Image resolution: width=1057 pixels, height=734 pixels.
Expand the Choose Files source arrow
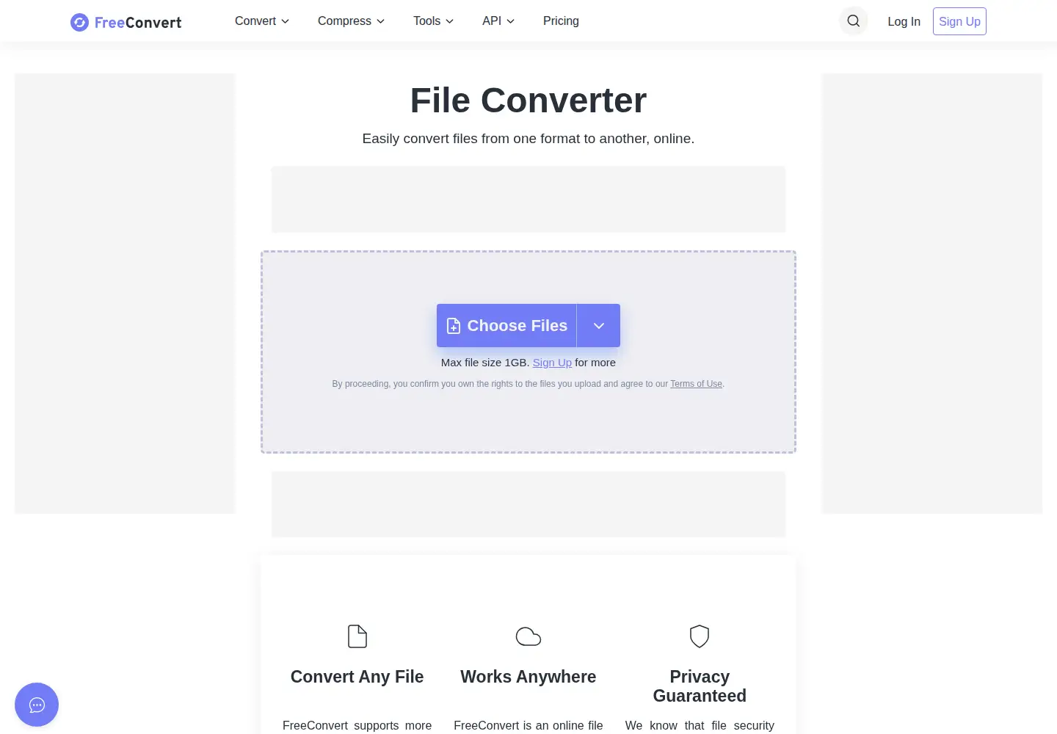click(x=599, y=325)
